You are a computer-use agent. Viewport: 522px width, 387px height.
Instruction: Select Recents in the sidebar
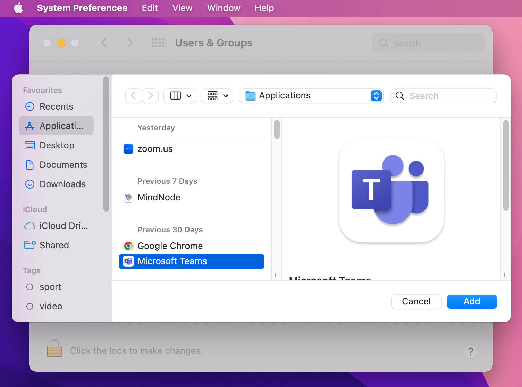56,106
